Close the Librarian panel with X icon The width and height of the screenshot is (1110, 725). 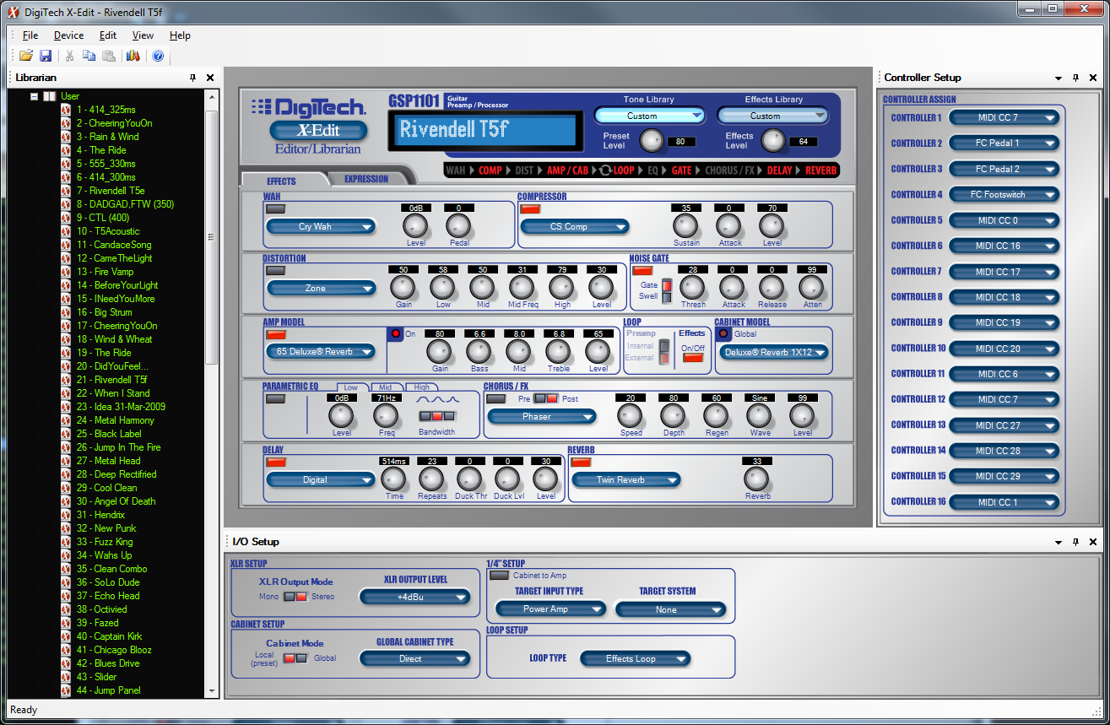(x=210, y=78)
